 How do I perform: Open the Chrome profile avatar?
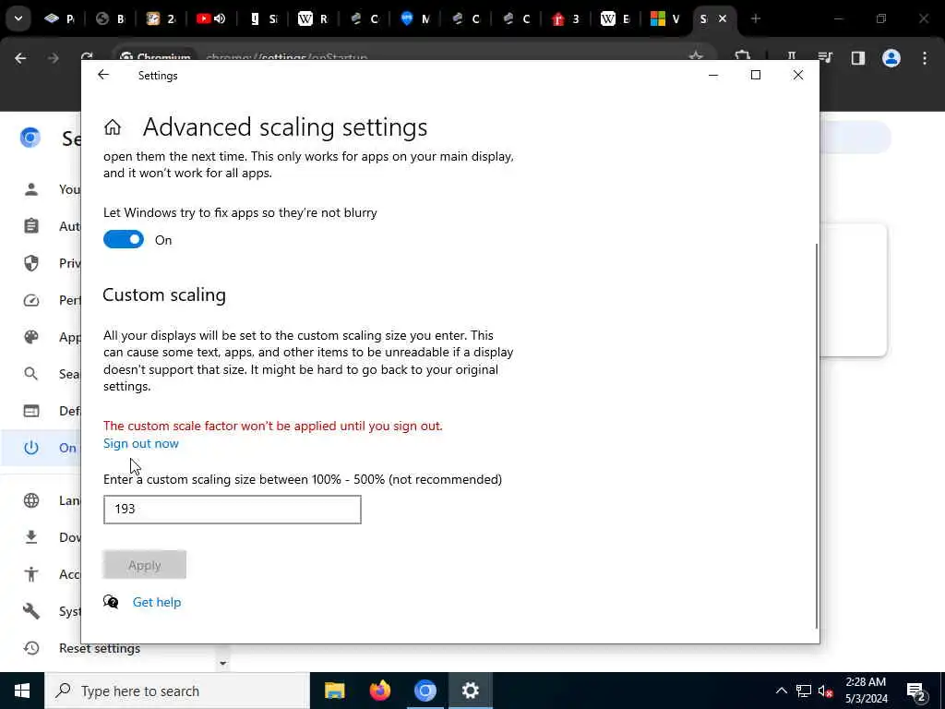tap(891, 58)
